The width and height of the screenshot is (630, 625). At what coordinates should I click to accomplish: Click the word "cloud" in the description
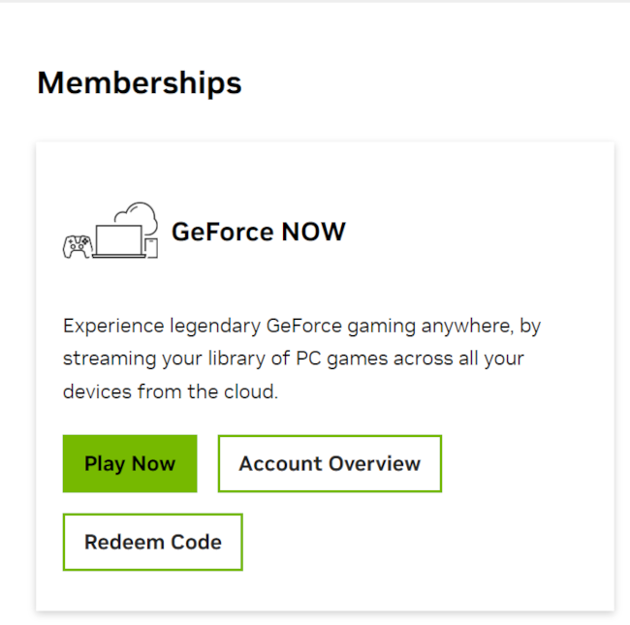251,391
